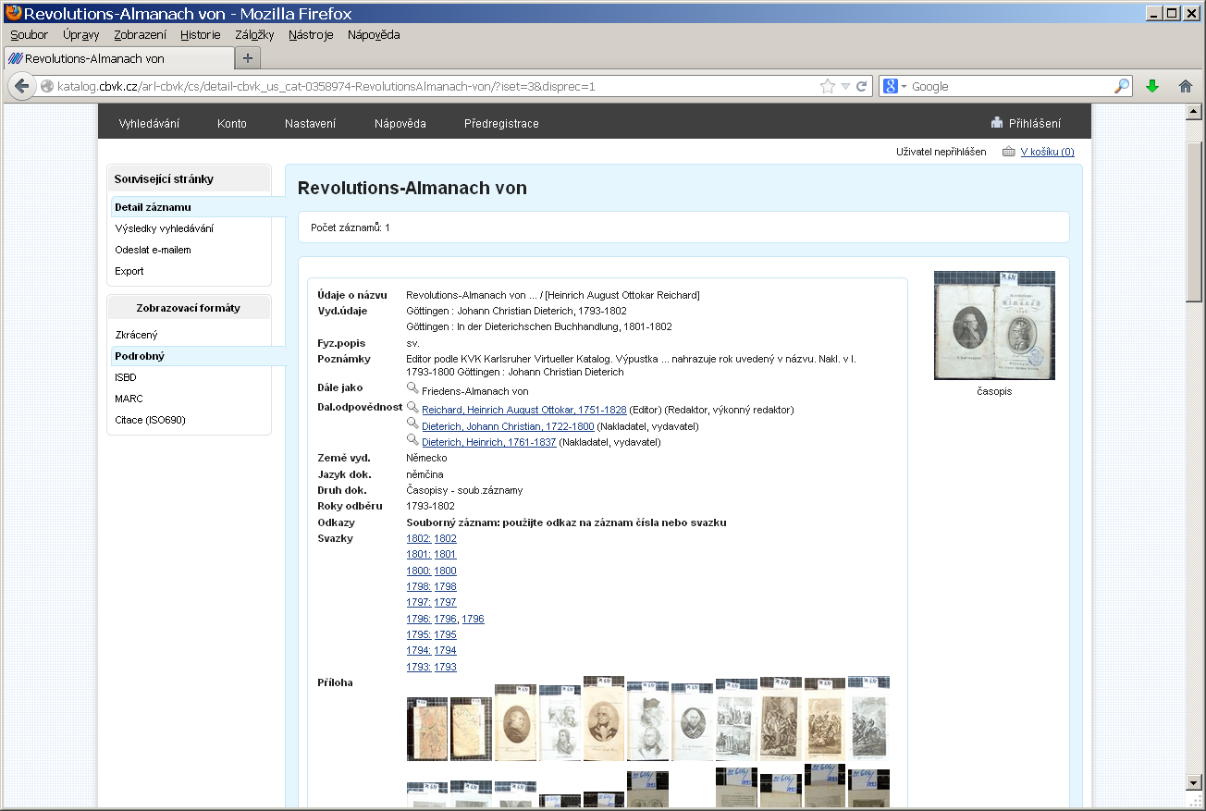Viewport: 1206px width, 811px height.
Task: Open author link Reichard, Heinrich August Ottokar
Action: tap(524, 410)
